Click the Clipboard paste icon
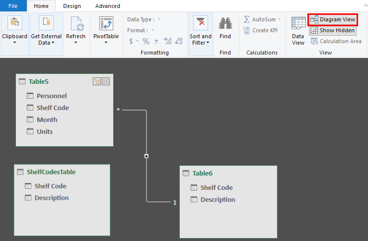Image resolution: width=368 pixels, height=241 pixels. [14, 23]
